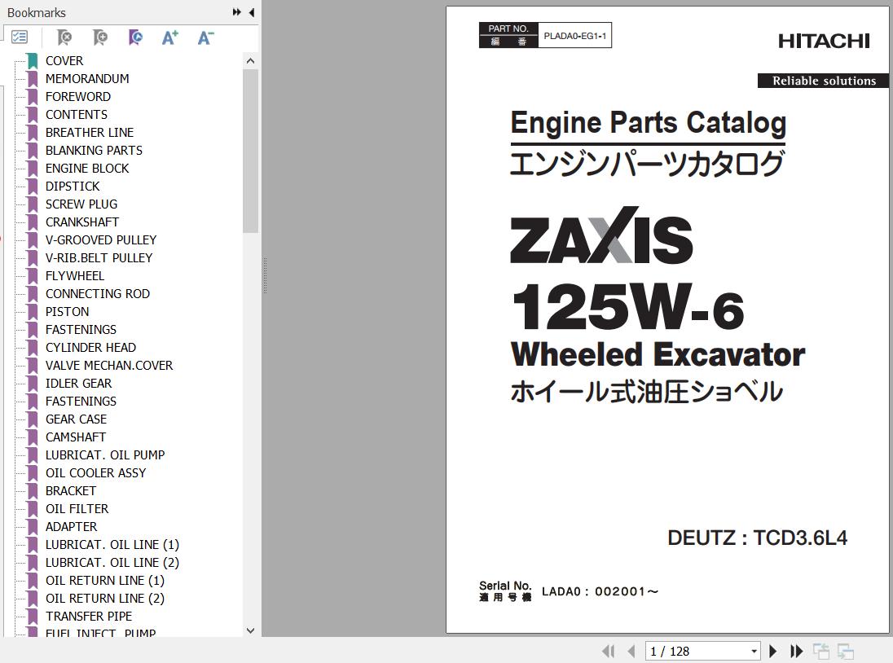Viewport: 893px width, 663px height.
Task: Open the COVER bookmark
Action: point(64,61)
